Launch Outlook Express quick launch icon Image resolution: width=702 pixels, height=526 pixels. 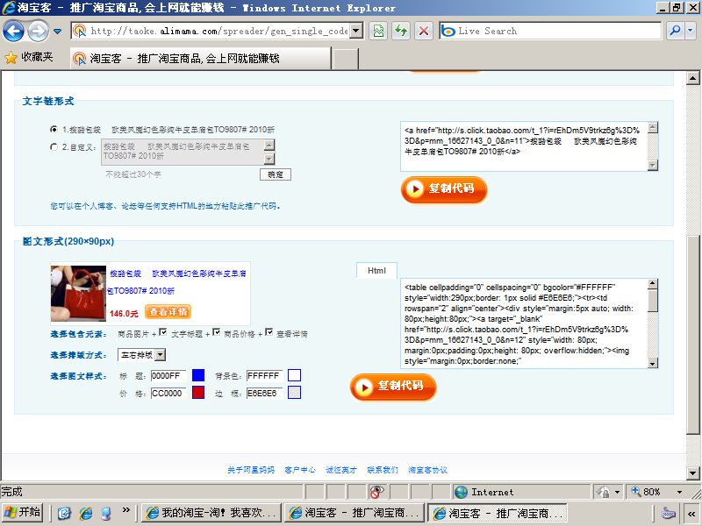click(64, 513)
